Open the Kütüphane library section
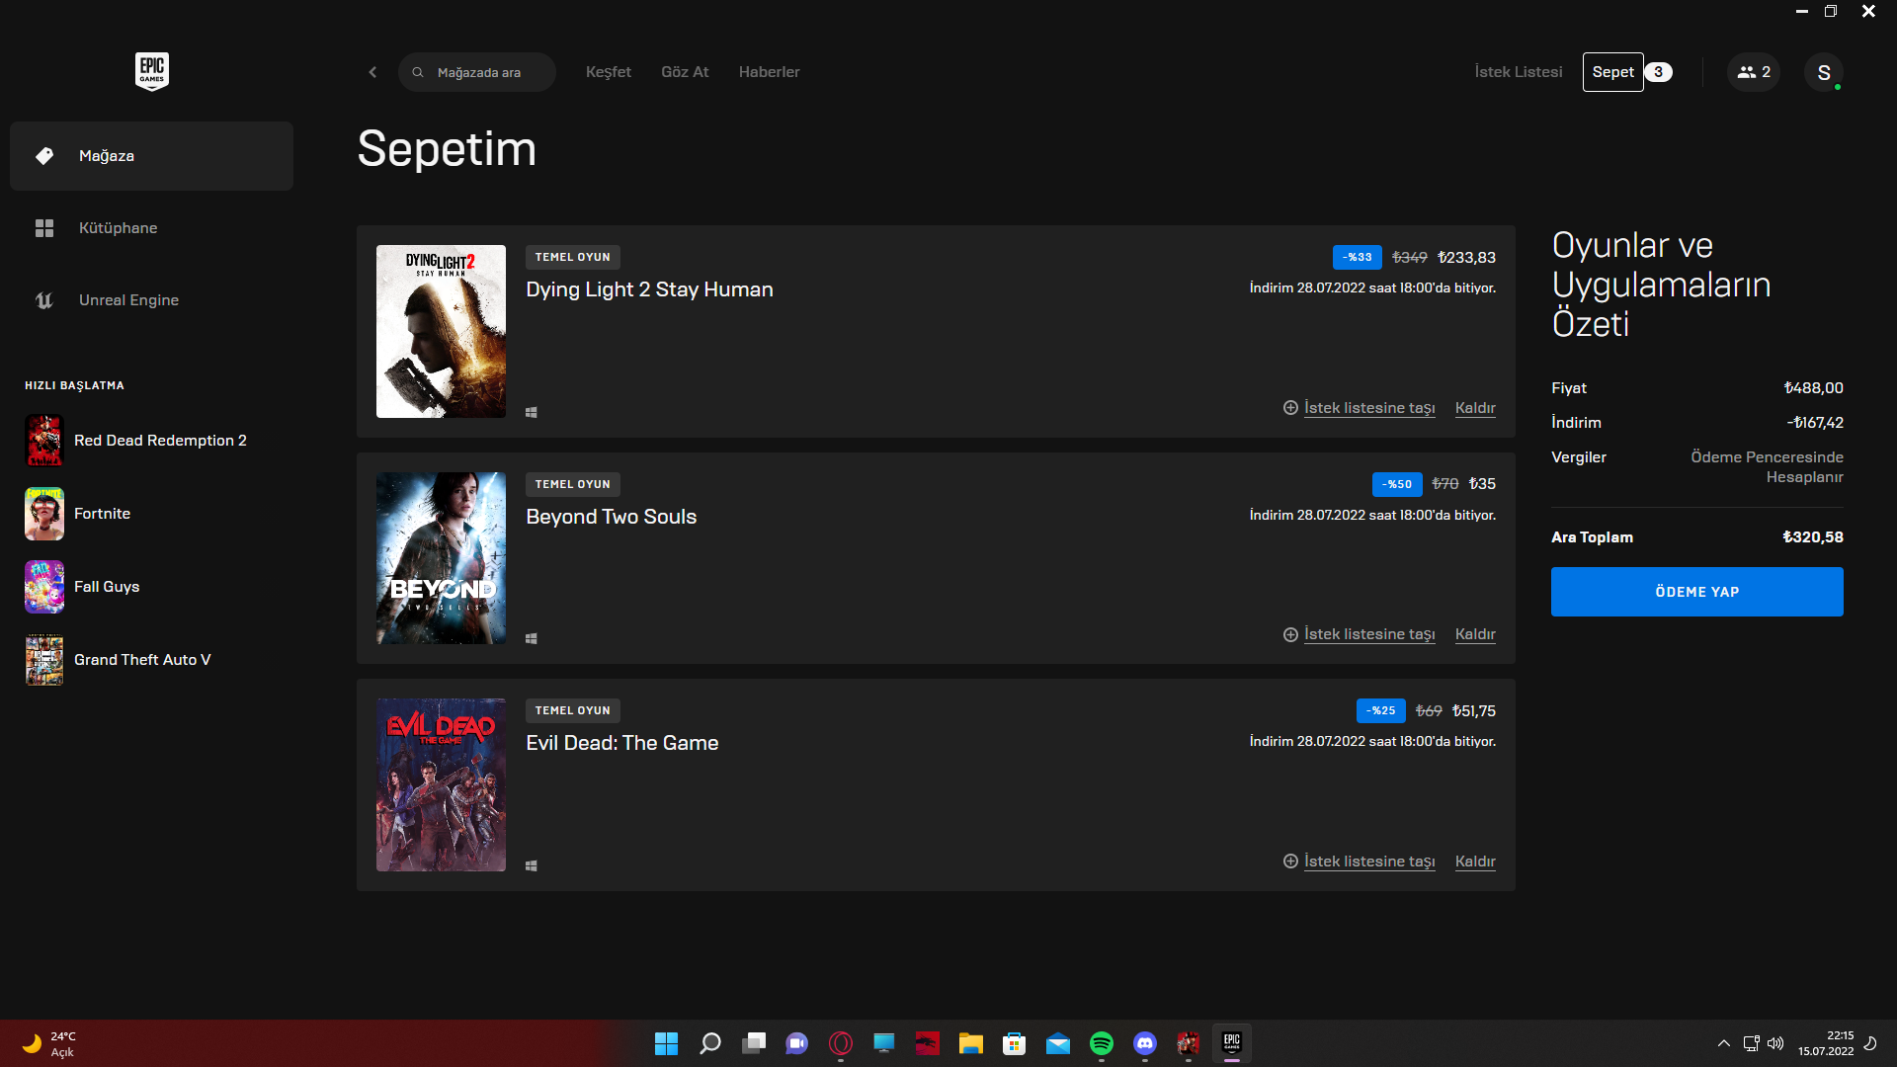Screen dimensions: 1897x1067 pos(118,228)
